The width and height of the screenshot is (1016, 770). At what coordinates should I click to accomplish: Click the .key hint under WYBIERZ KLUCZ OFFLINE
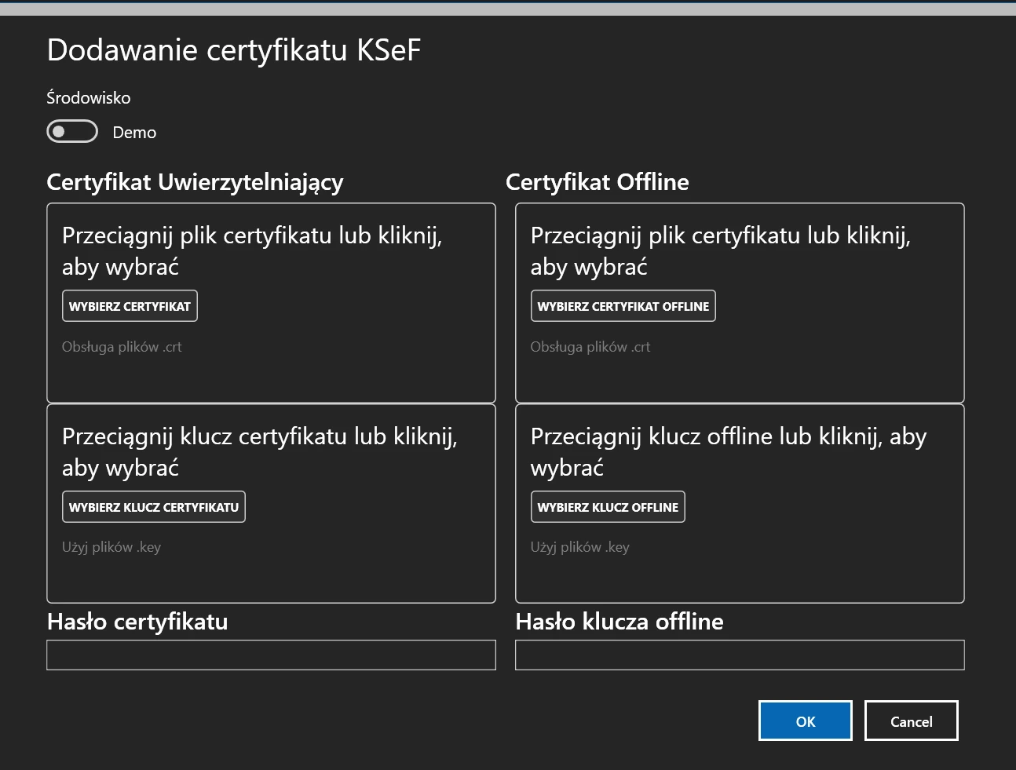(x=580, y=547)
